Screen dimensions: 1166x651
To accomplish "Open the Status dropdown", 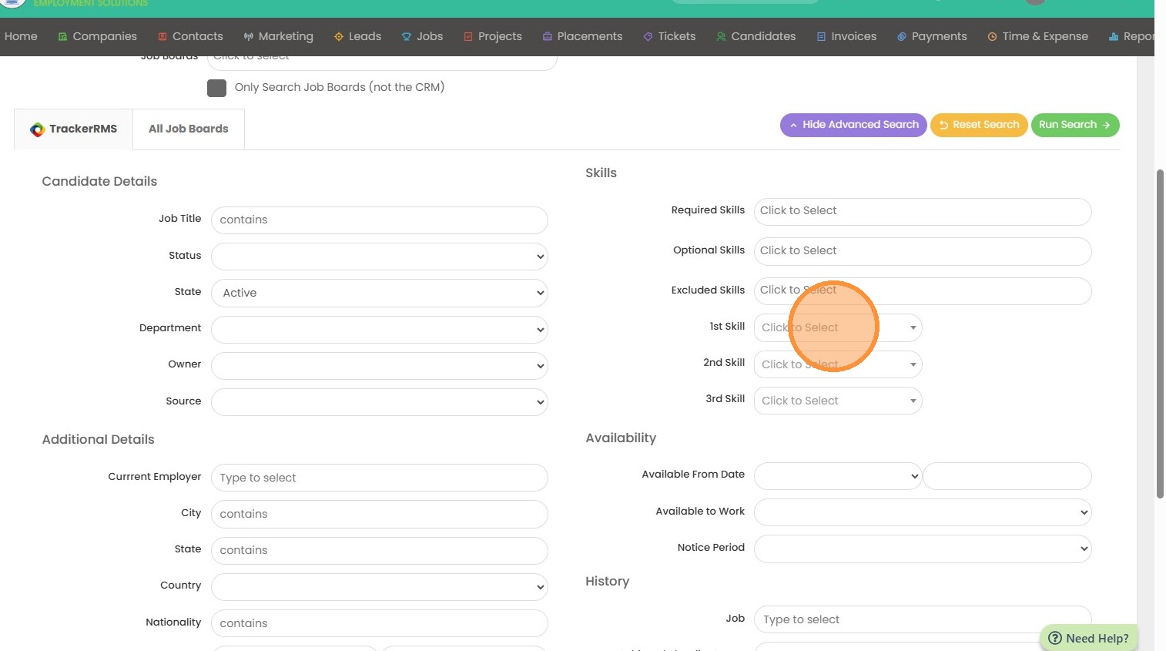I will tap(379, 257).
